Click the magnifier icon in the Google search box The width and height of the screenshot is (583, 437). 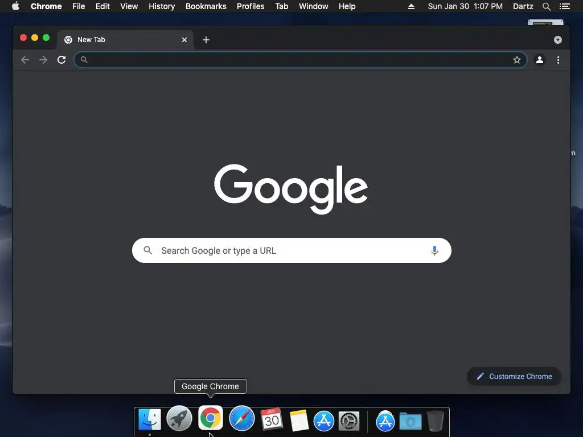[147, 250]
